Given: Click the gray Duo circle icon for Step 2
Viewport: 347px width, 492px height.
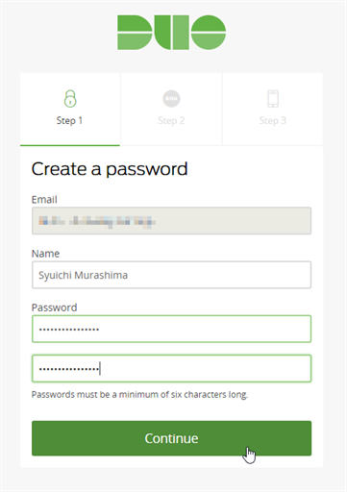Looking at the screenshot, I should (171, 99).
